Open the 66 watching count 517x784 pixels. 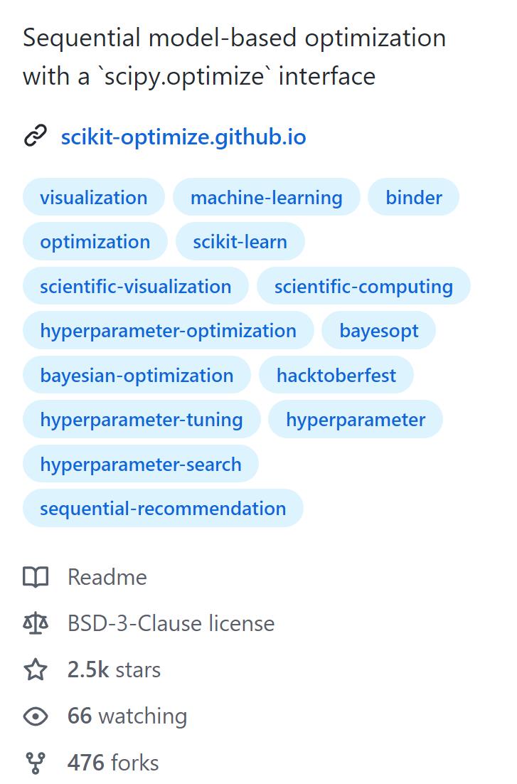pos(127,716)
